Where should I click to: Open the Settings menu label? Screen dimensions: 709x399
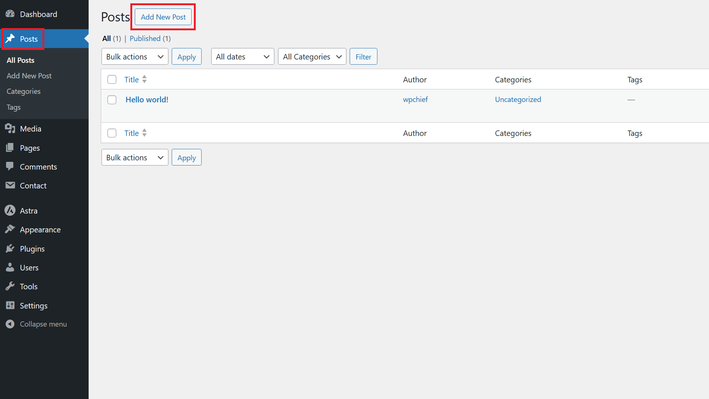(34, 306)
